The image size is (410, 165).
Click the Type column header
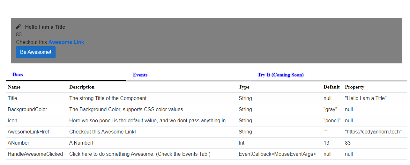point(244,87)
